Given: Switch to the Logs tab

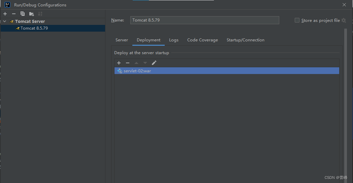Looking at the screenshot, I should (174, 40).
